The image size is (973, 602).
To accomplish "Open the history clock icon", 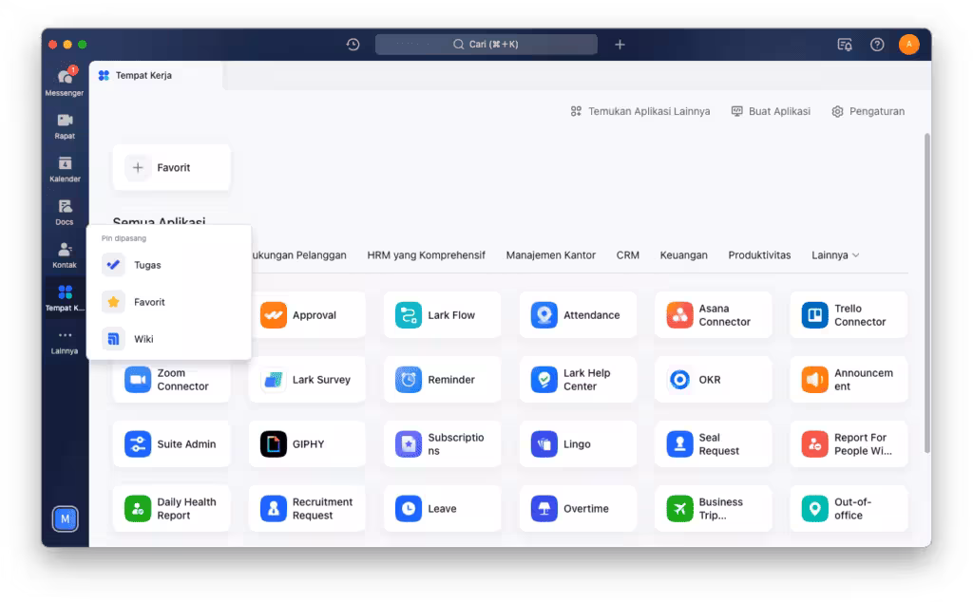I will tap(353, 45).
